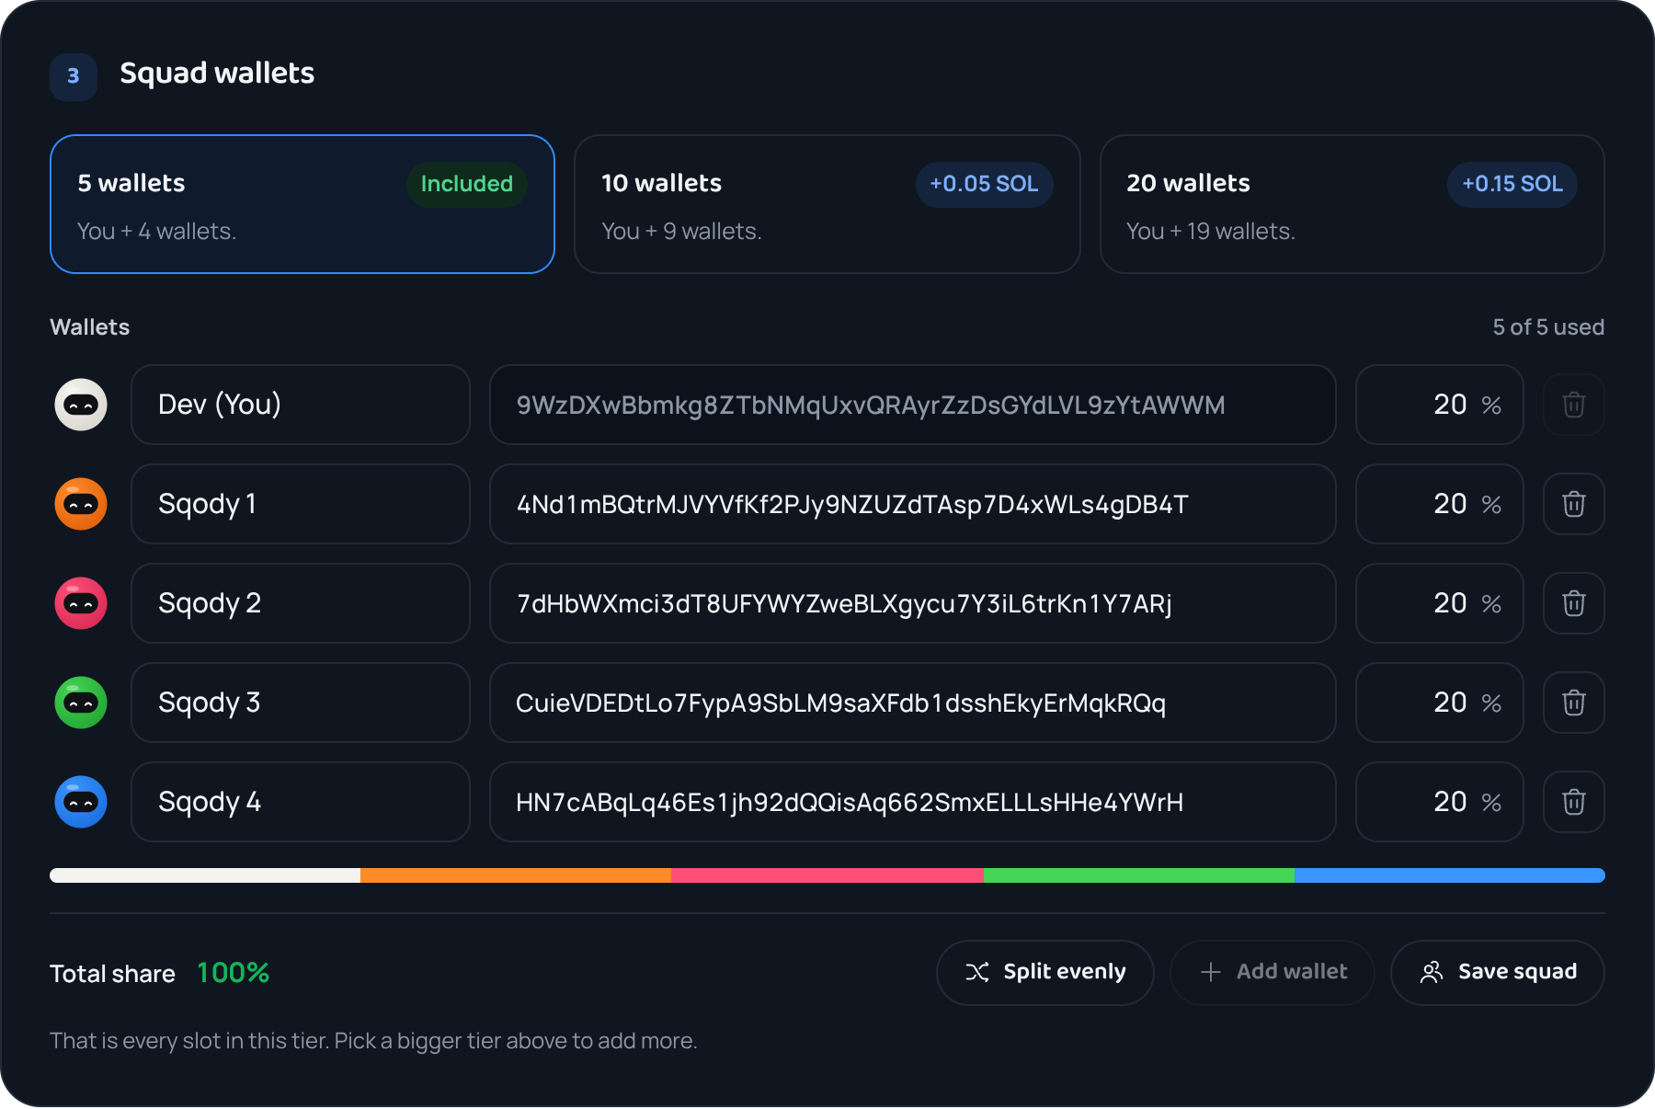Image resolution: width=1655 pixels, height=1109 pixels.
Task: Edit the Sqody 1 share percentage
Action: [x=1440, y=504]
